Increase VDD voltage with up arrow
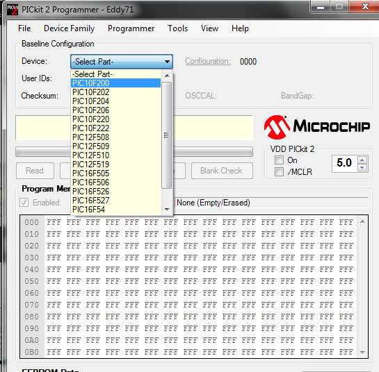 [x=362, y=160]
